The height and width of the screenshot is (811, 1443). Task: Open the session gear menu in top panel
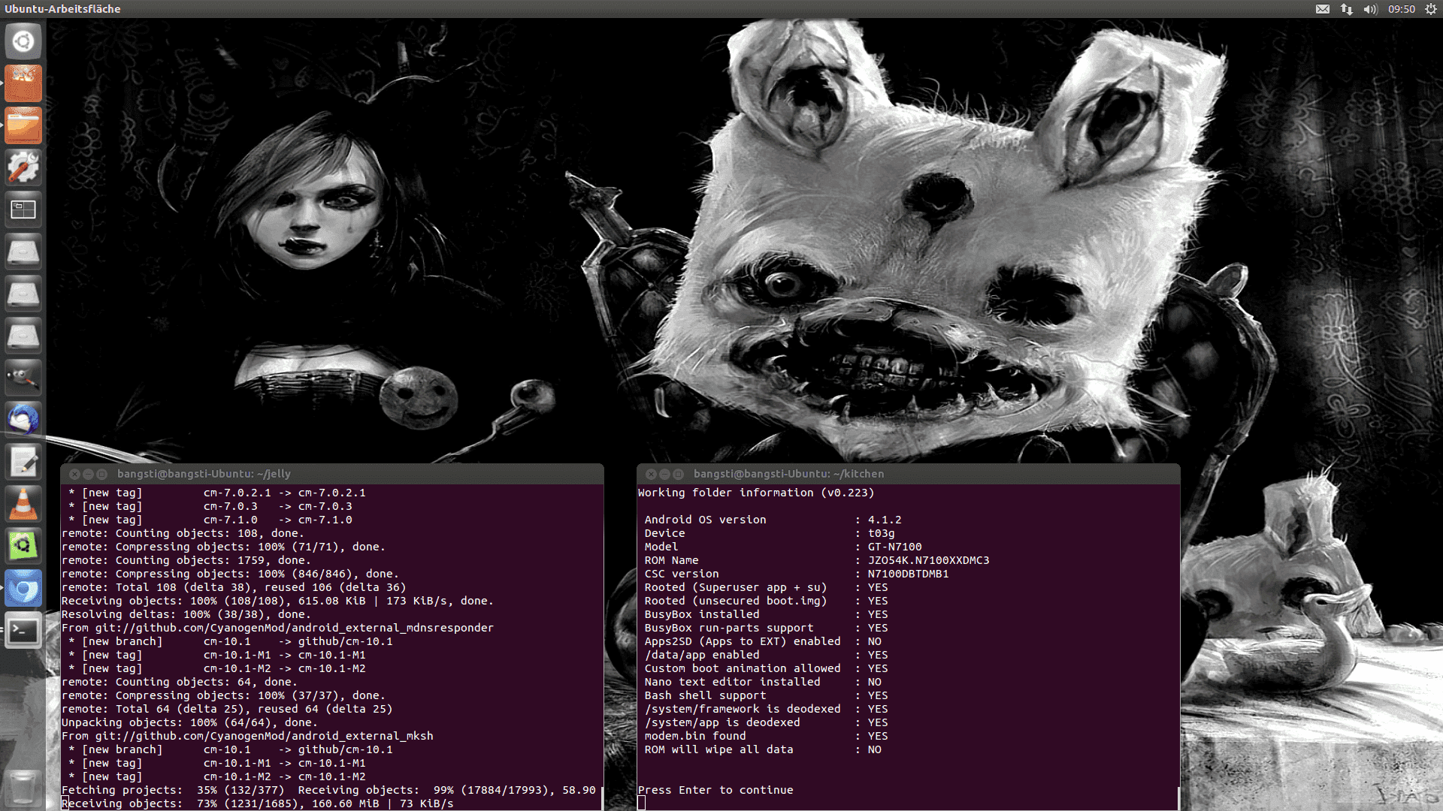point(1430,9)
